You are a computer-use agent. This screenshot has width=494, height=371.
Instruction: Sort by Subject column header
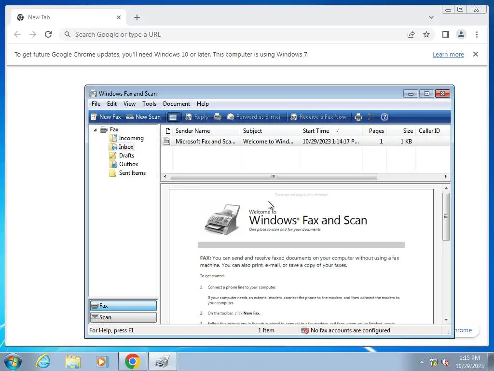(270, 130)
